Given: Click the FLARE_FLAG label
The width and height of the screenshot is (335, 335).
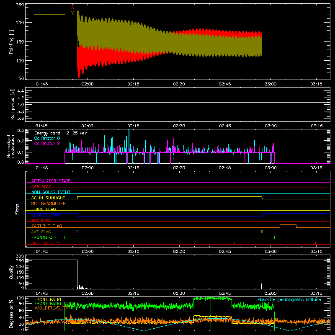Looking at the screenshot, I should pyautogui.click(x=44, y=209).
